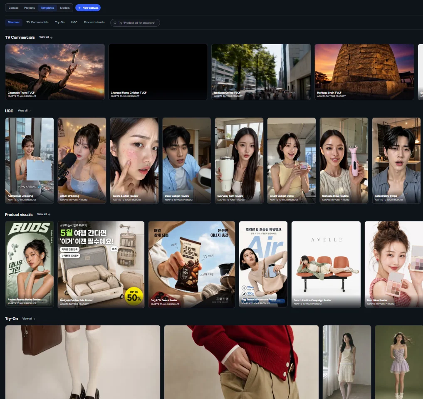Click the arrow beside Try-On View all
The width and height of the screenshot is (423, 399).
coord(34,319)
